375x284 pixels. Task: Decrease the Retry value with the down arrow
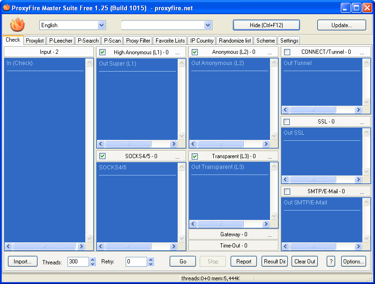coord(150,264)
